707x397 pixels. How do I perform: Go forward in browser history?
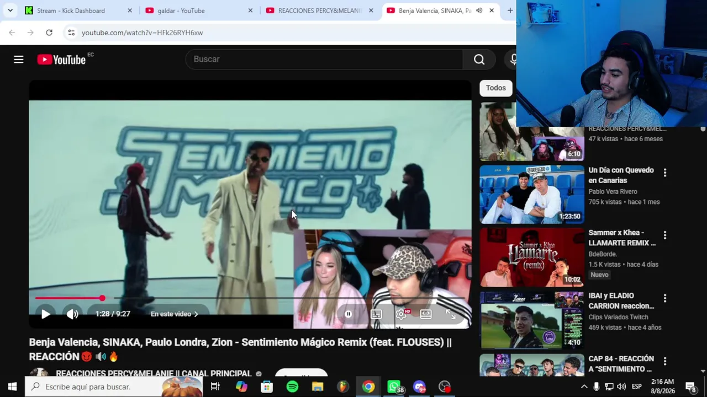[30, 33]
